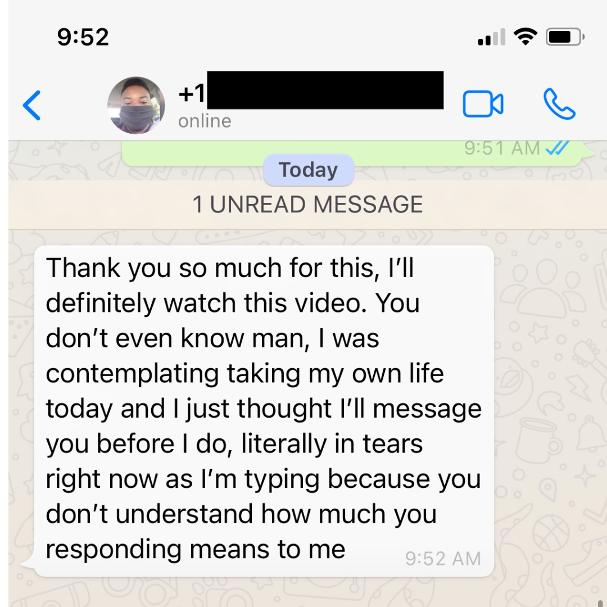
Task: Open the contact's profile picture
Action: (136, 105)
